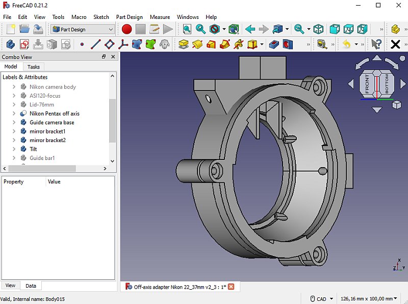408x304 pixels.
Task: Fit selection in view
Action: (x=200, y=29)
